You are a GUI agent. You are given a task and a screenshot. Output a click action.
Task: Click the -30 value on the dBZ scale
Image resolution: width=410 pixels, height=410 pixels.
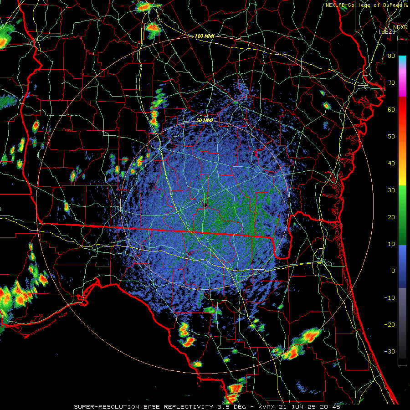click(389, 352)
